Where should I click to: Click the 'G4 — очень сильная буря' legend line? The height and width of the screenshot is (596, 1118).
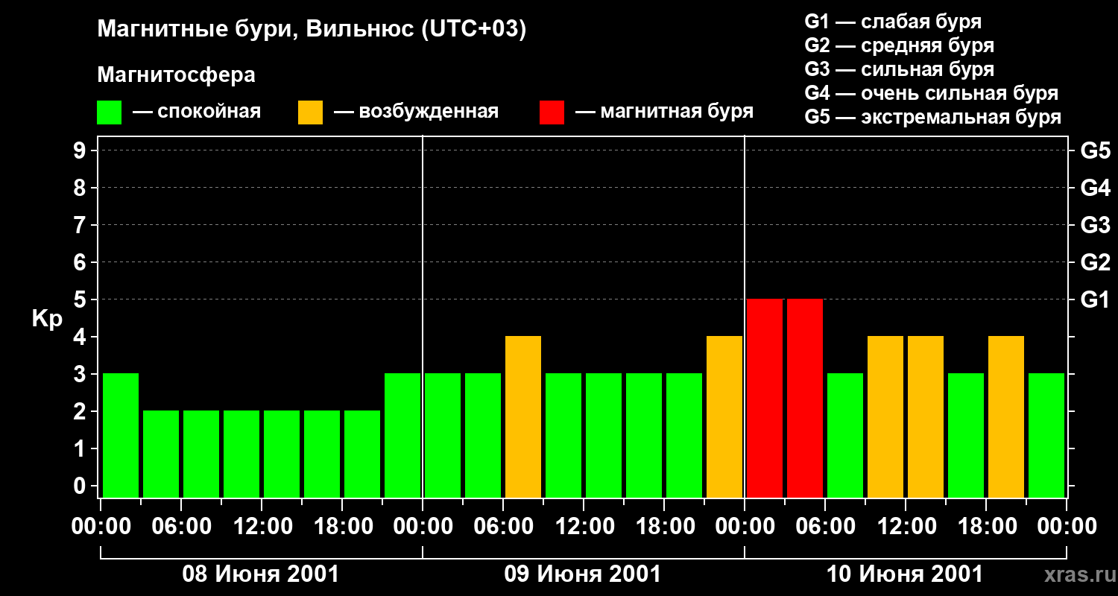click(x=932, y=93)
